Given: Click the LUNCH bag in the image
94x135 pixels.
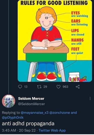Looking at the screenshot, I should pos(74,77).
